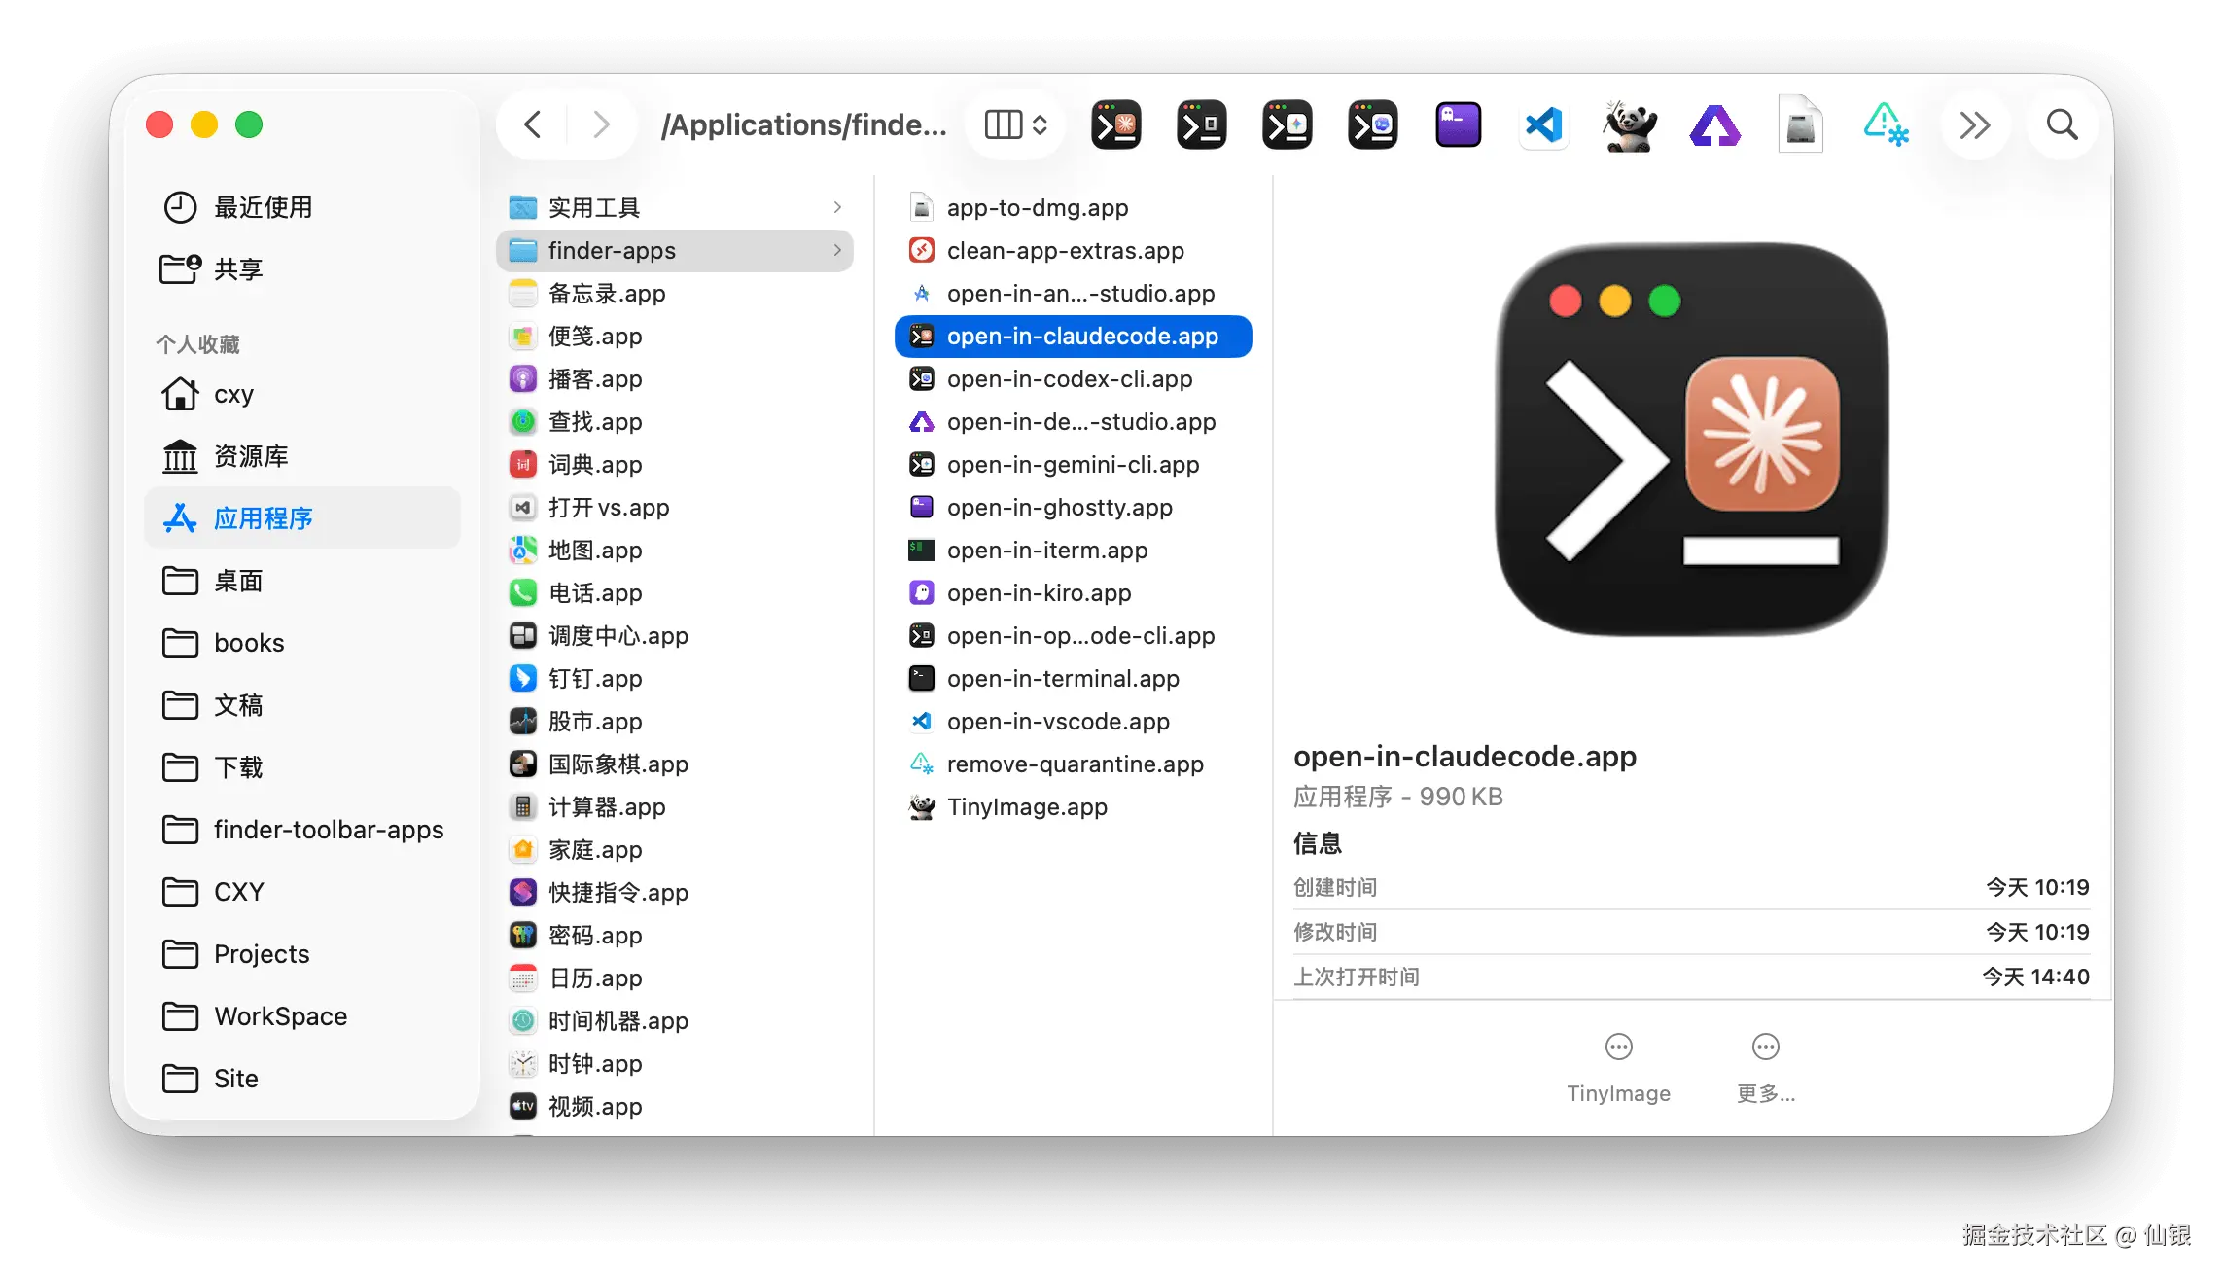Select remove-quarantine.app
This screenshot has height=1280, width=2223.
coord(1073,764)
